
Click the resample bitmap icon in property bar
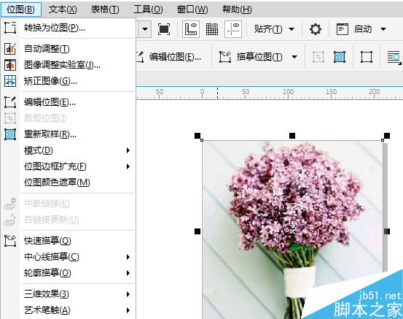(x=340, y=57)
